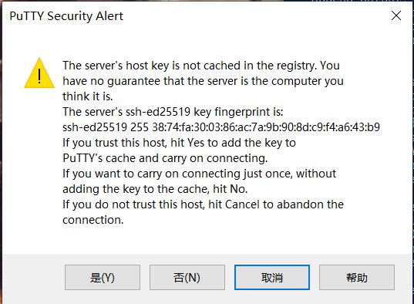The height and width of the screenshot is (304, 414).
Task: Open help using the 帮助 button
Action: pos(357,278)
